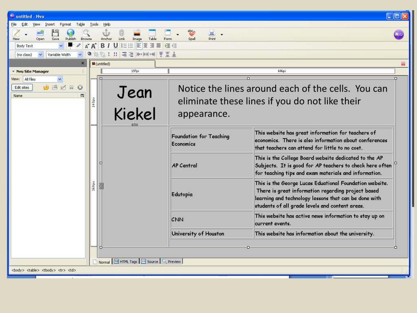Click the Form toolbar icon
This screenshot has width=417, height=313.
[167, 35]
